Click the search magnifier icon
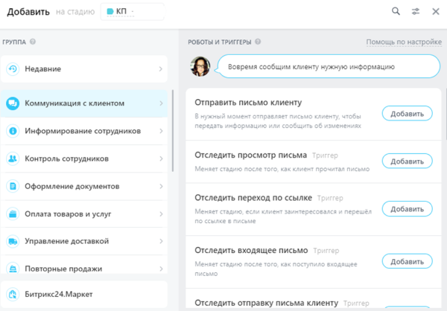The height and width of the screenshot is (311, 447). point(396,11)
